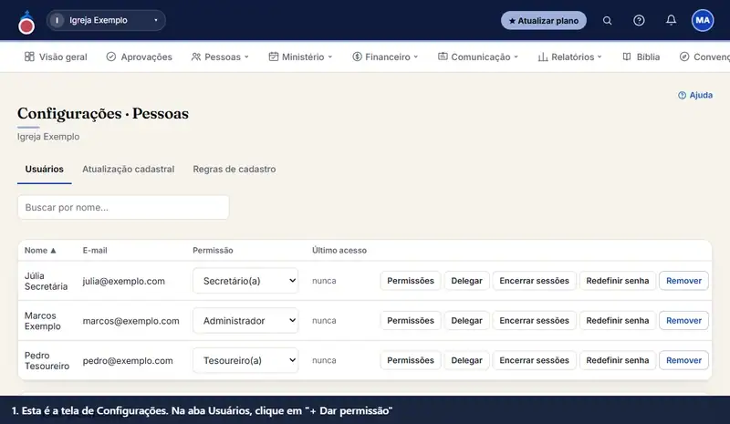730x424 pixels.
Task: Click the name Marcos Exemplo
Action: (x=42, y=321)
